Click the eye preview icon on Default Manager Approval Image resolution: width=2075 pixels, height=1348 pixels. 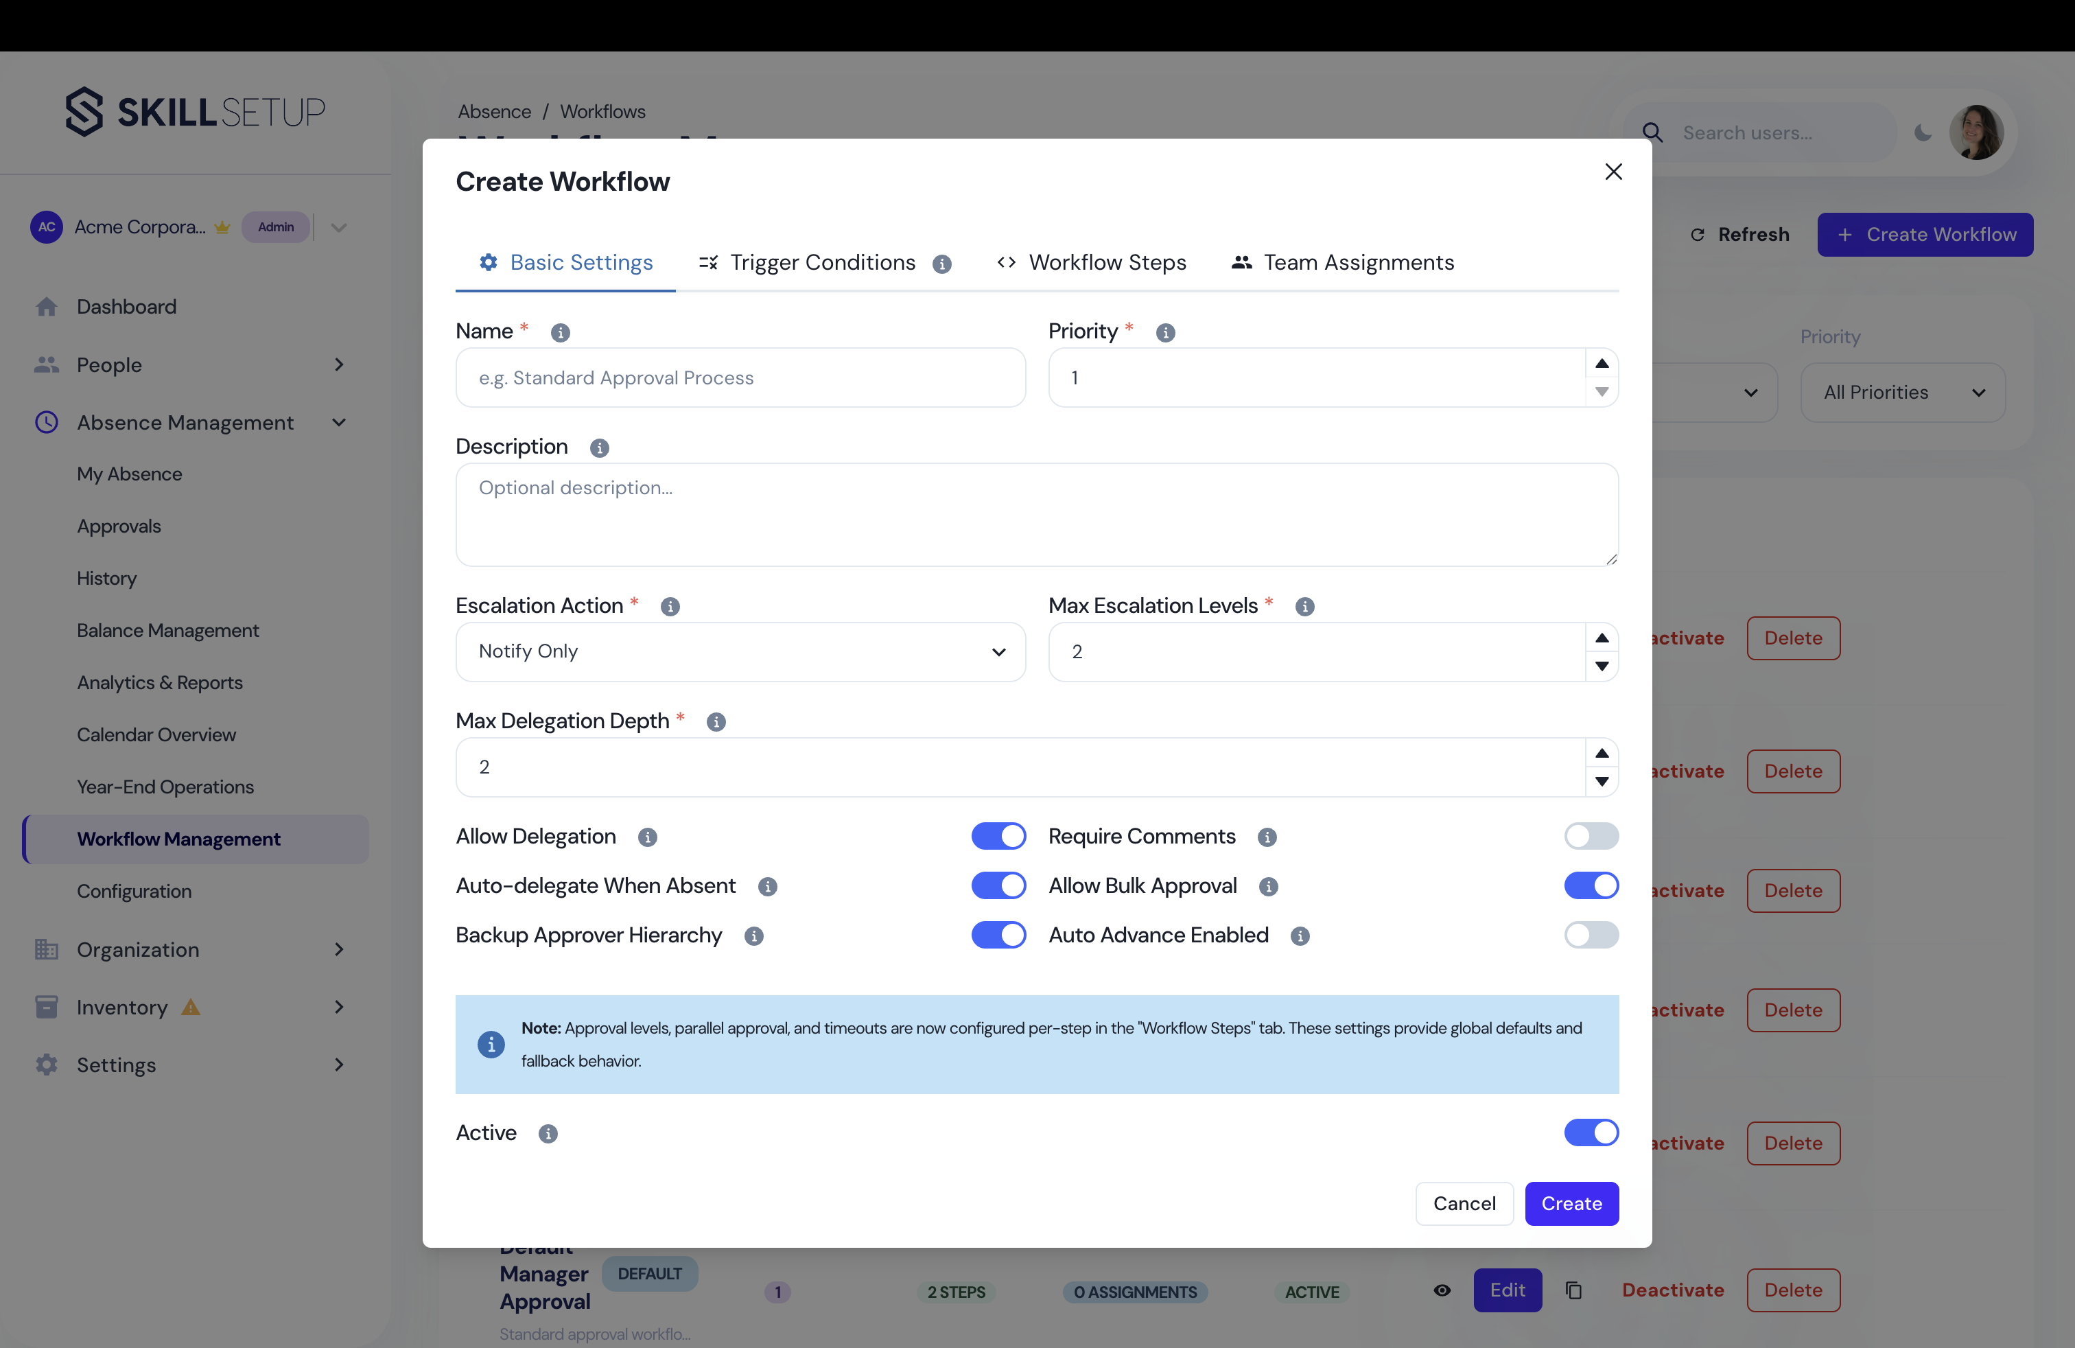1441,1291
